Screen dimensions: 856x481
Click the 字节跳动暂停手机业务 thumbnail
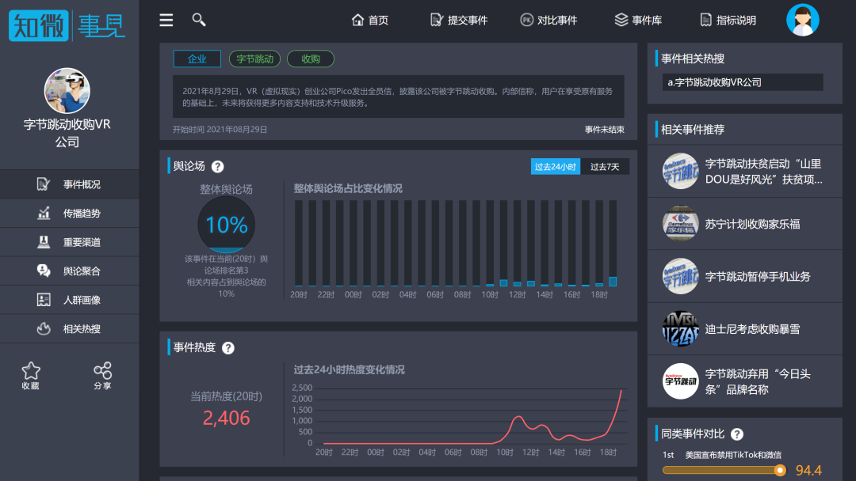pyautogui.click(x=680, y=276)
